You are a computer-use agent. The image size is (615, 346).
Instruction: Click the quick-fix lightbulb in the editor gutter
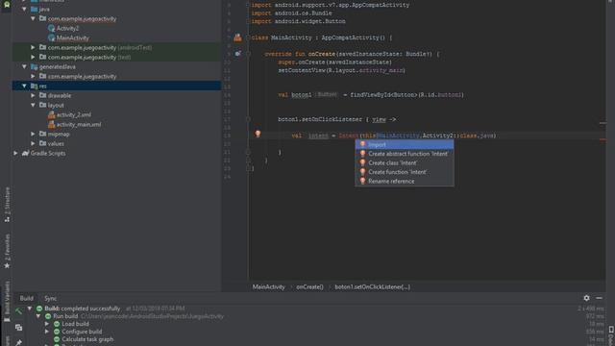tap(258, 135)
